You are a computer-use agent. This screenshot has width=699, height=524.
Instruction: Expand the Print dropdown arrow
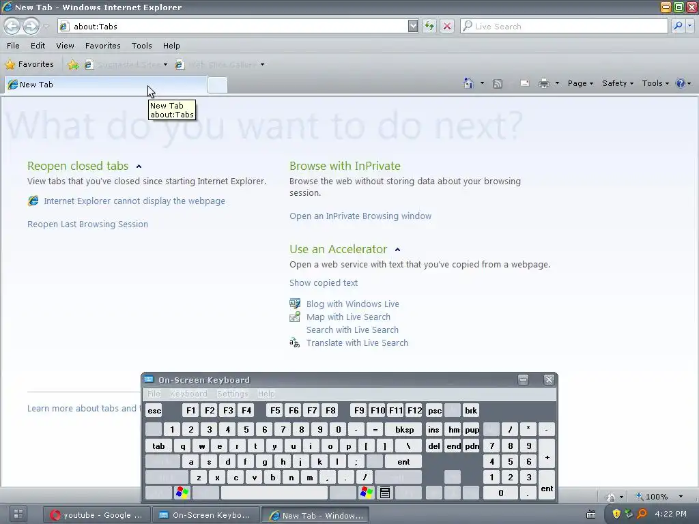click(x=557, y=83)
